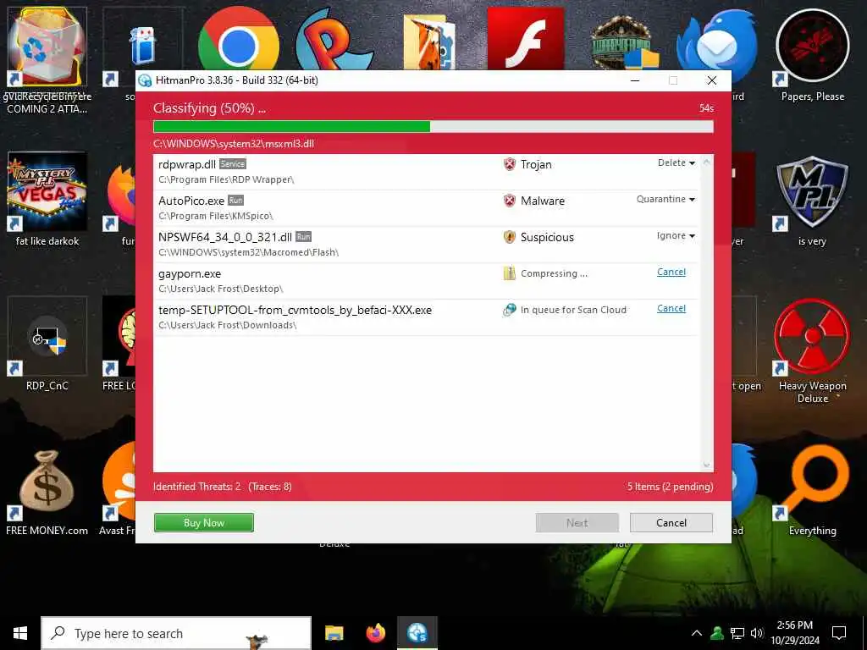Open Quarantine action dropdown for AutoPico.exe
This screenshot has width=867, height=650.
(665, 199)
